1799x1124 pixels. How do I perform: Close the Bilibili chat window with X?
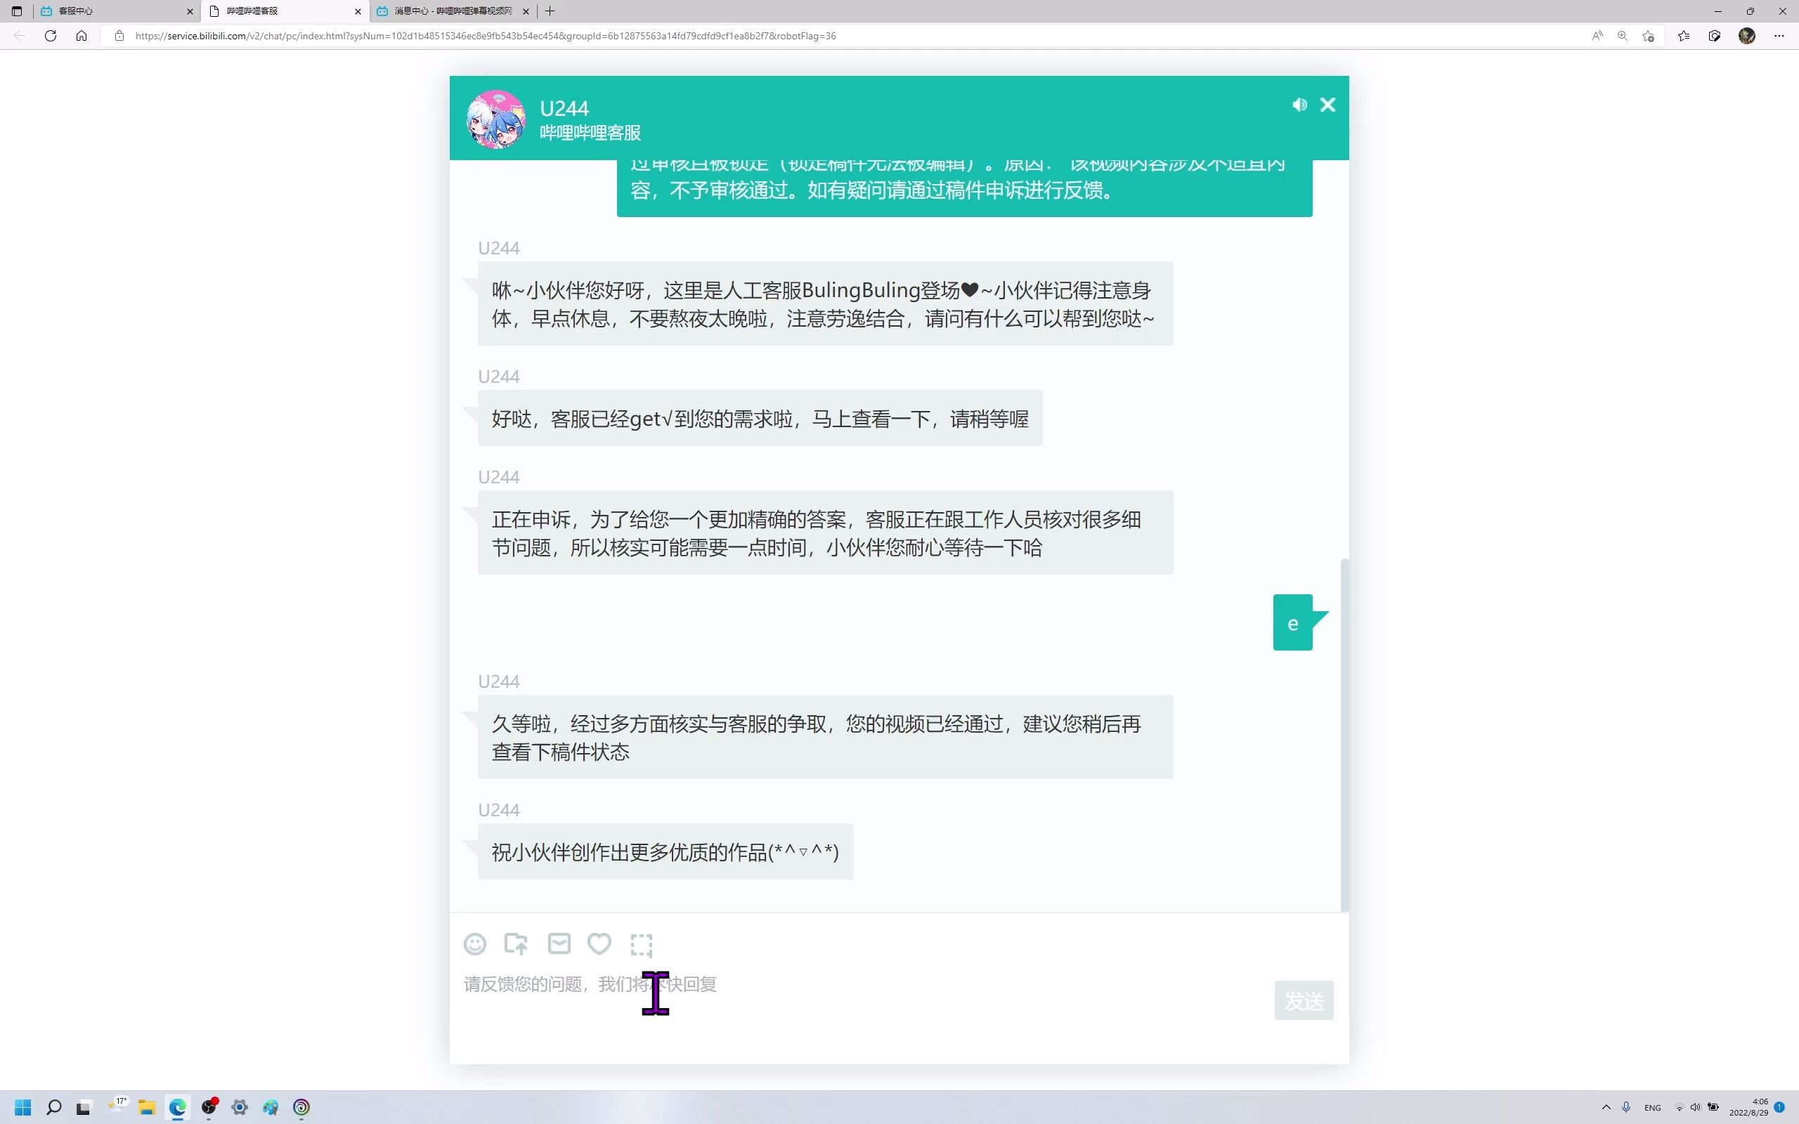tap(1327, 105)
